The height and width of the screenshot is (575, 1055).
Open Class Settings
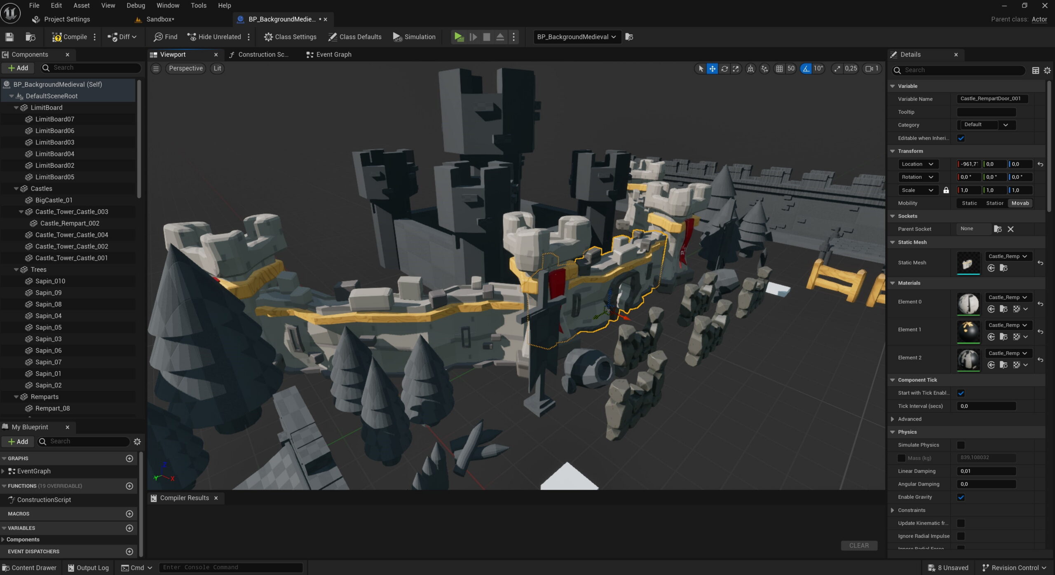pyautogui.click(x=291, y=37)
